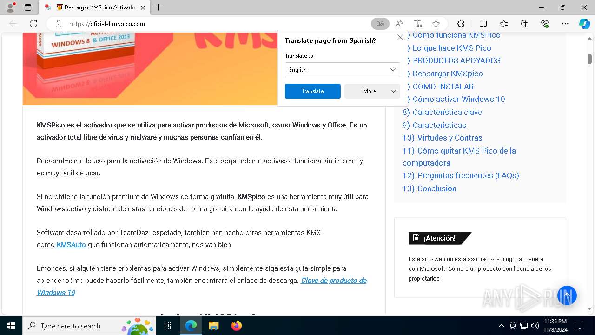Open network tray icon

tap(524, 326)
